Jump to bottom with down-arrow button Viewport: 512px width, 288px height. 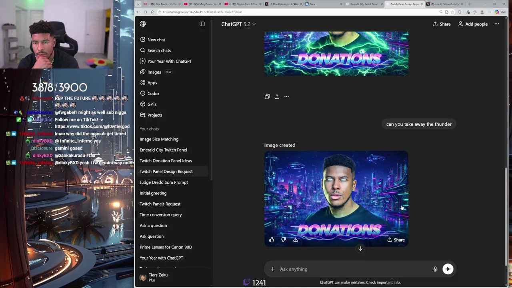point(360,249)
